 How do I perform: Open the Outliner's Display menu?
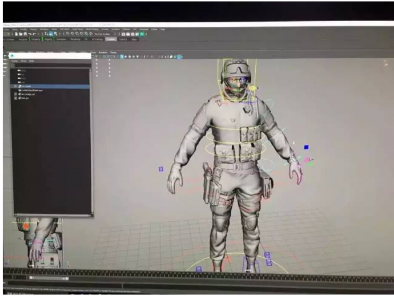click(15, 61)
